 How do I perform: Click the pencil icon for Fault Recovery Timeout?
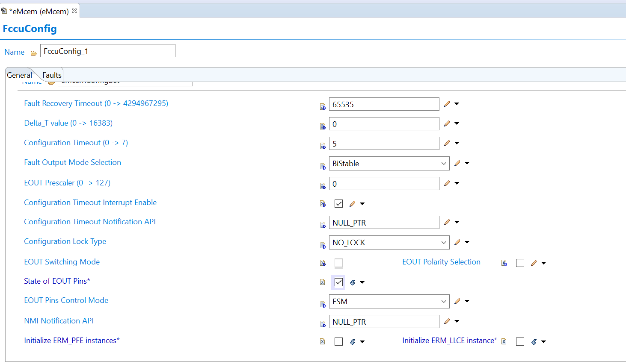click(x=447, y=104)
